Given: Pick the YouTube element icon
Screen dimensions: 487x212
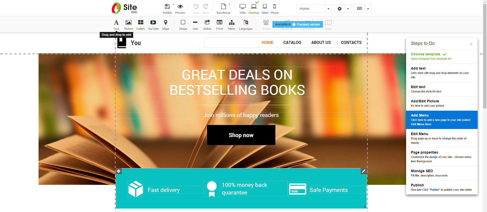Looking at the screenshot, I should point(153,23).
